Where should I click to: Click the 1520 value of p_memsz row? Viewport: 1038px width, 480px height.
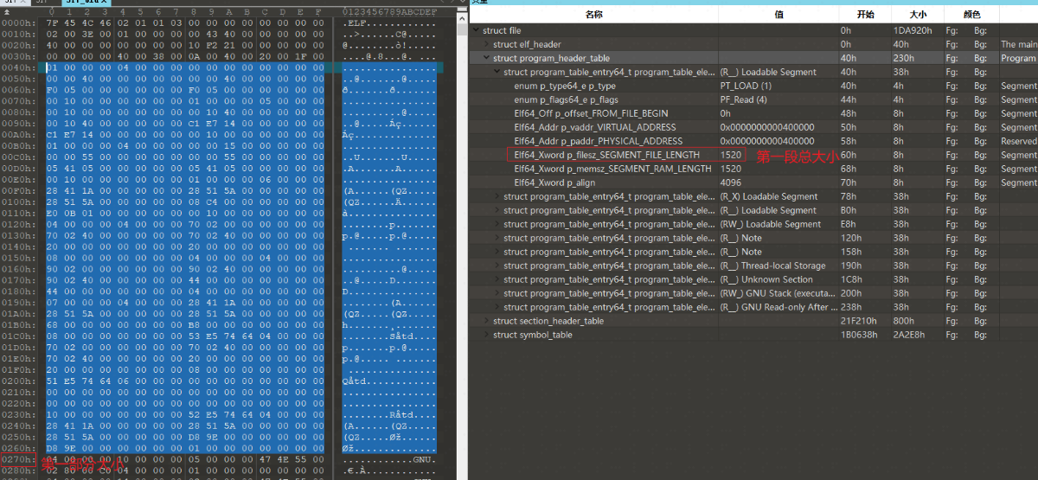tap(730, 169)
